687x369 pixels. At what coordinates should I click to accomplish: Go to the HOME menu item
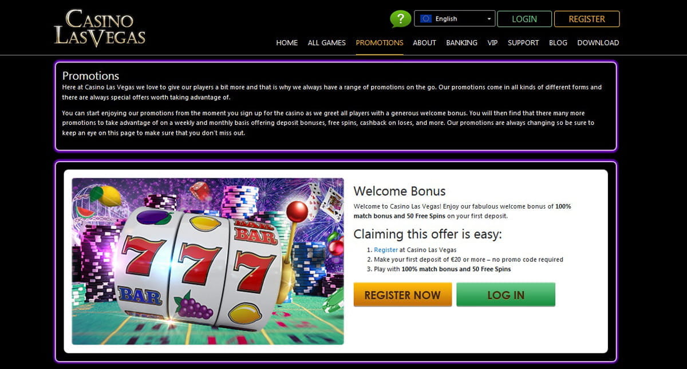[x=287, y=42]
